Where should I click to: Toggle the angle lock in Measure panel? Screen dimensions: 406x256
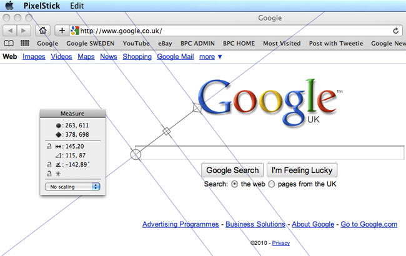pyautogui.click(x=49, y=164)
